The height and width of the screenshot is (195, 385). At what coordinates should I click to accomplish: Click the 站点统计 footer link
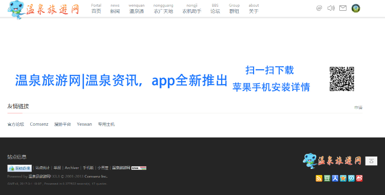coord(43,168)
